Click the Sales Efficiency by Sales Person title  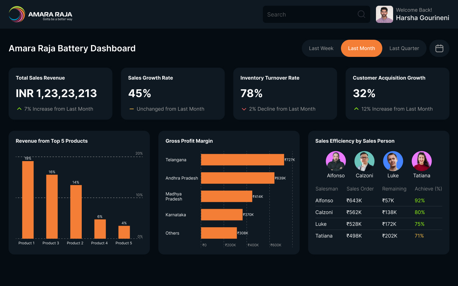[x=355, y=141]
